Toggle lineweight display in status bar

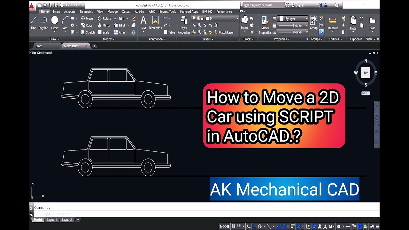pyautogui.click(x=293, y=226)
